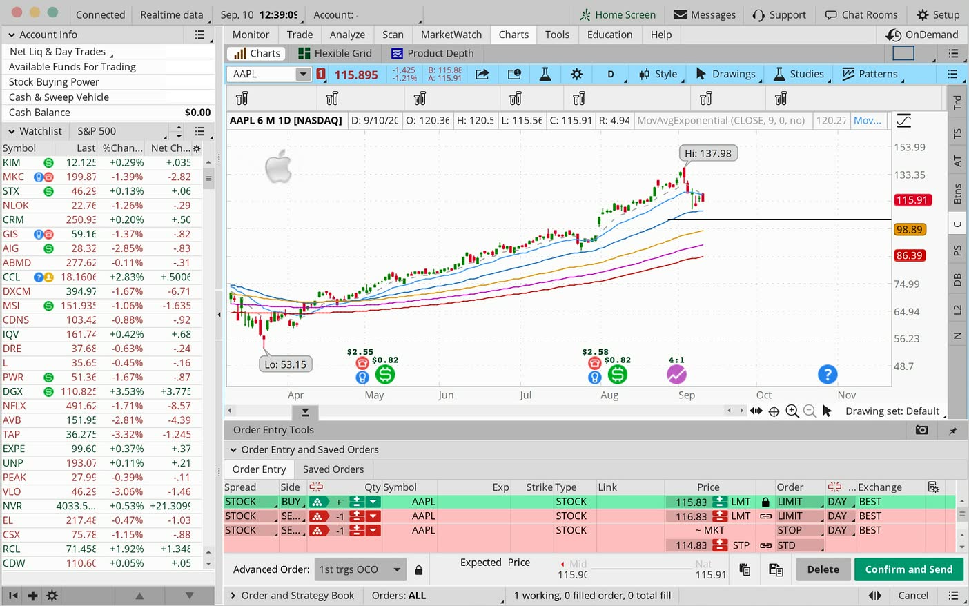
Task: Open the fundamentals briefcase icon in chart toolbar
Action: click(x=514, y=75)
